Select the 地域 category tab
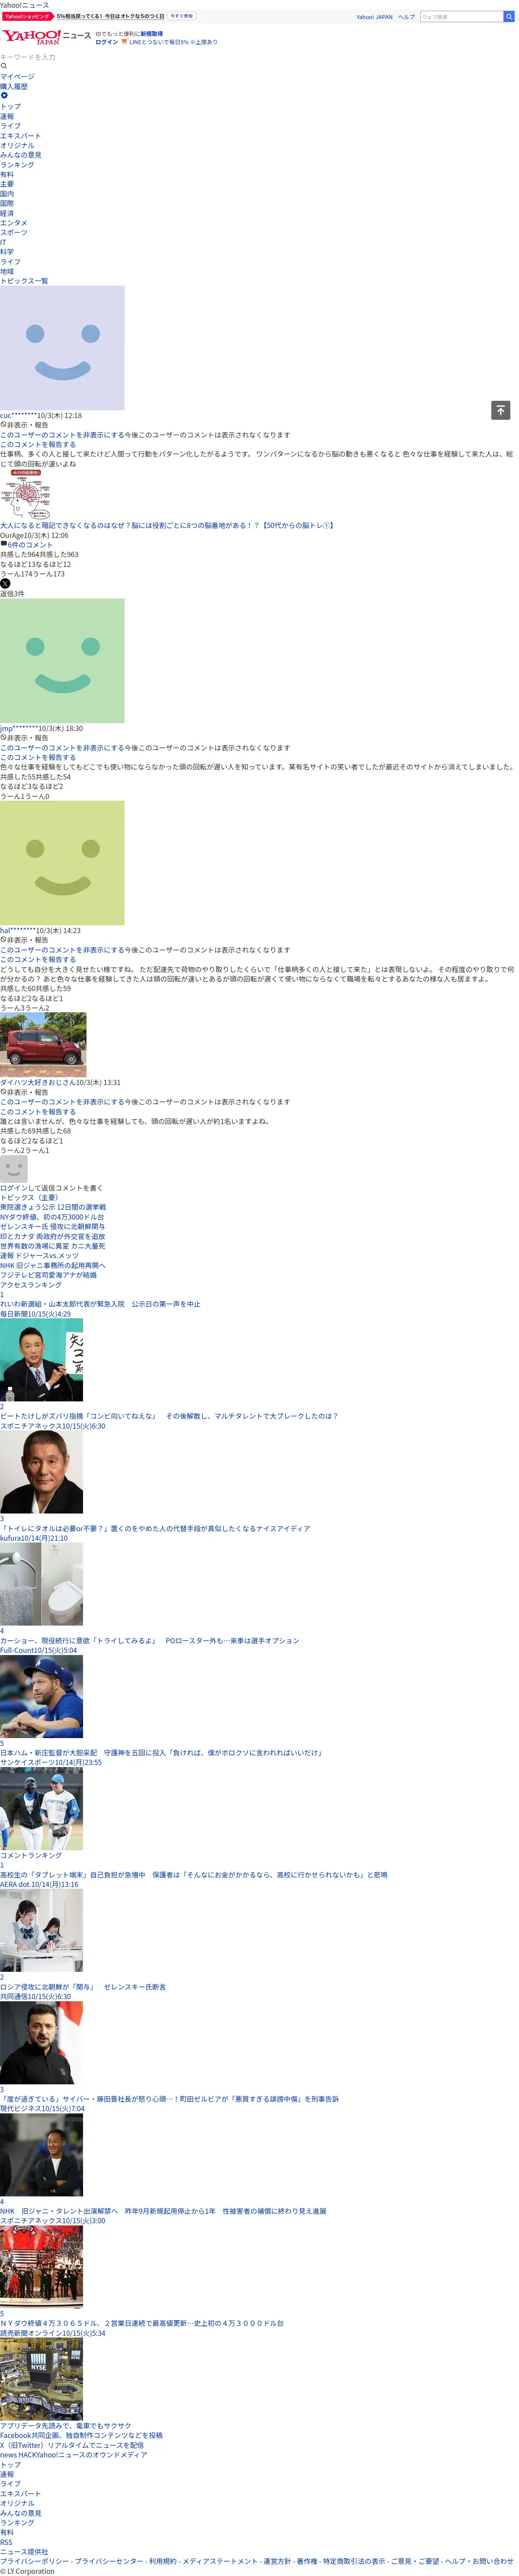Image resolution: width=519 pixels, height=2576 pixels. pyautogui.click(x=7, y=271)
